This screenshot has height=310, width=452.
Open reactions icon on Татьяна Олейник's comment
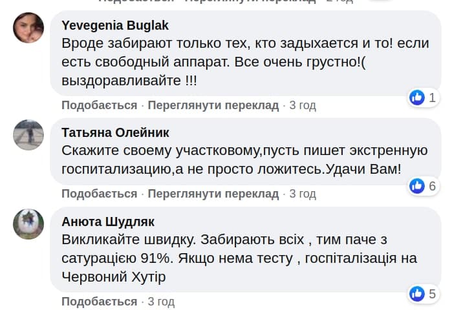[x=417, y=186]
